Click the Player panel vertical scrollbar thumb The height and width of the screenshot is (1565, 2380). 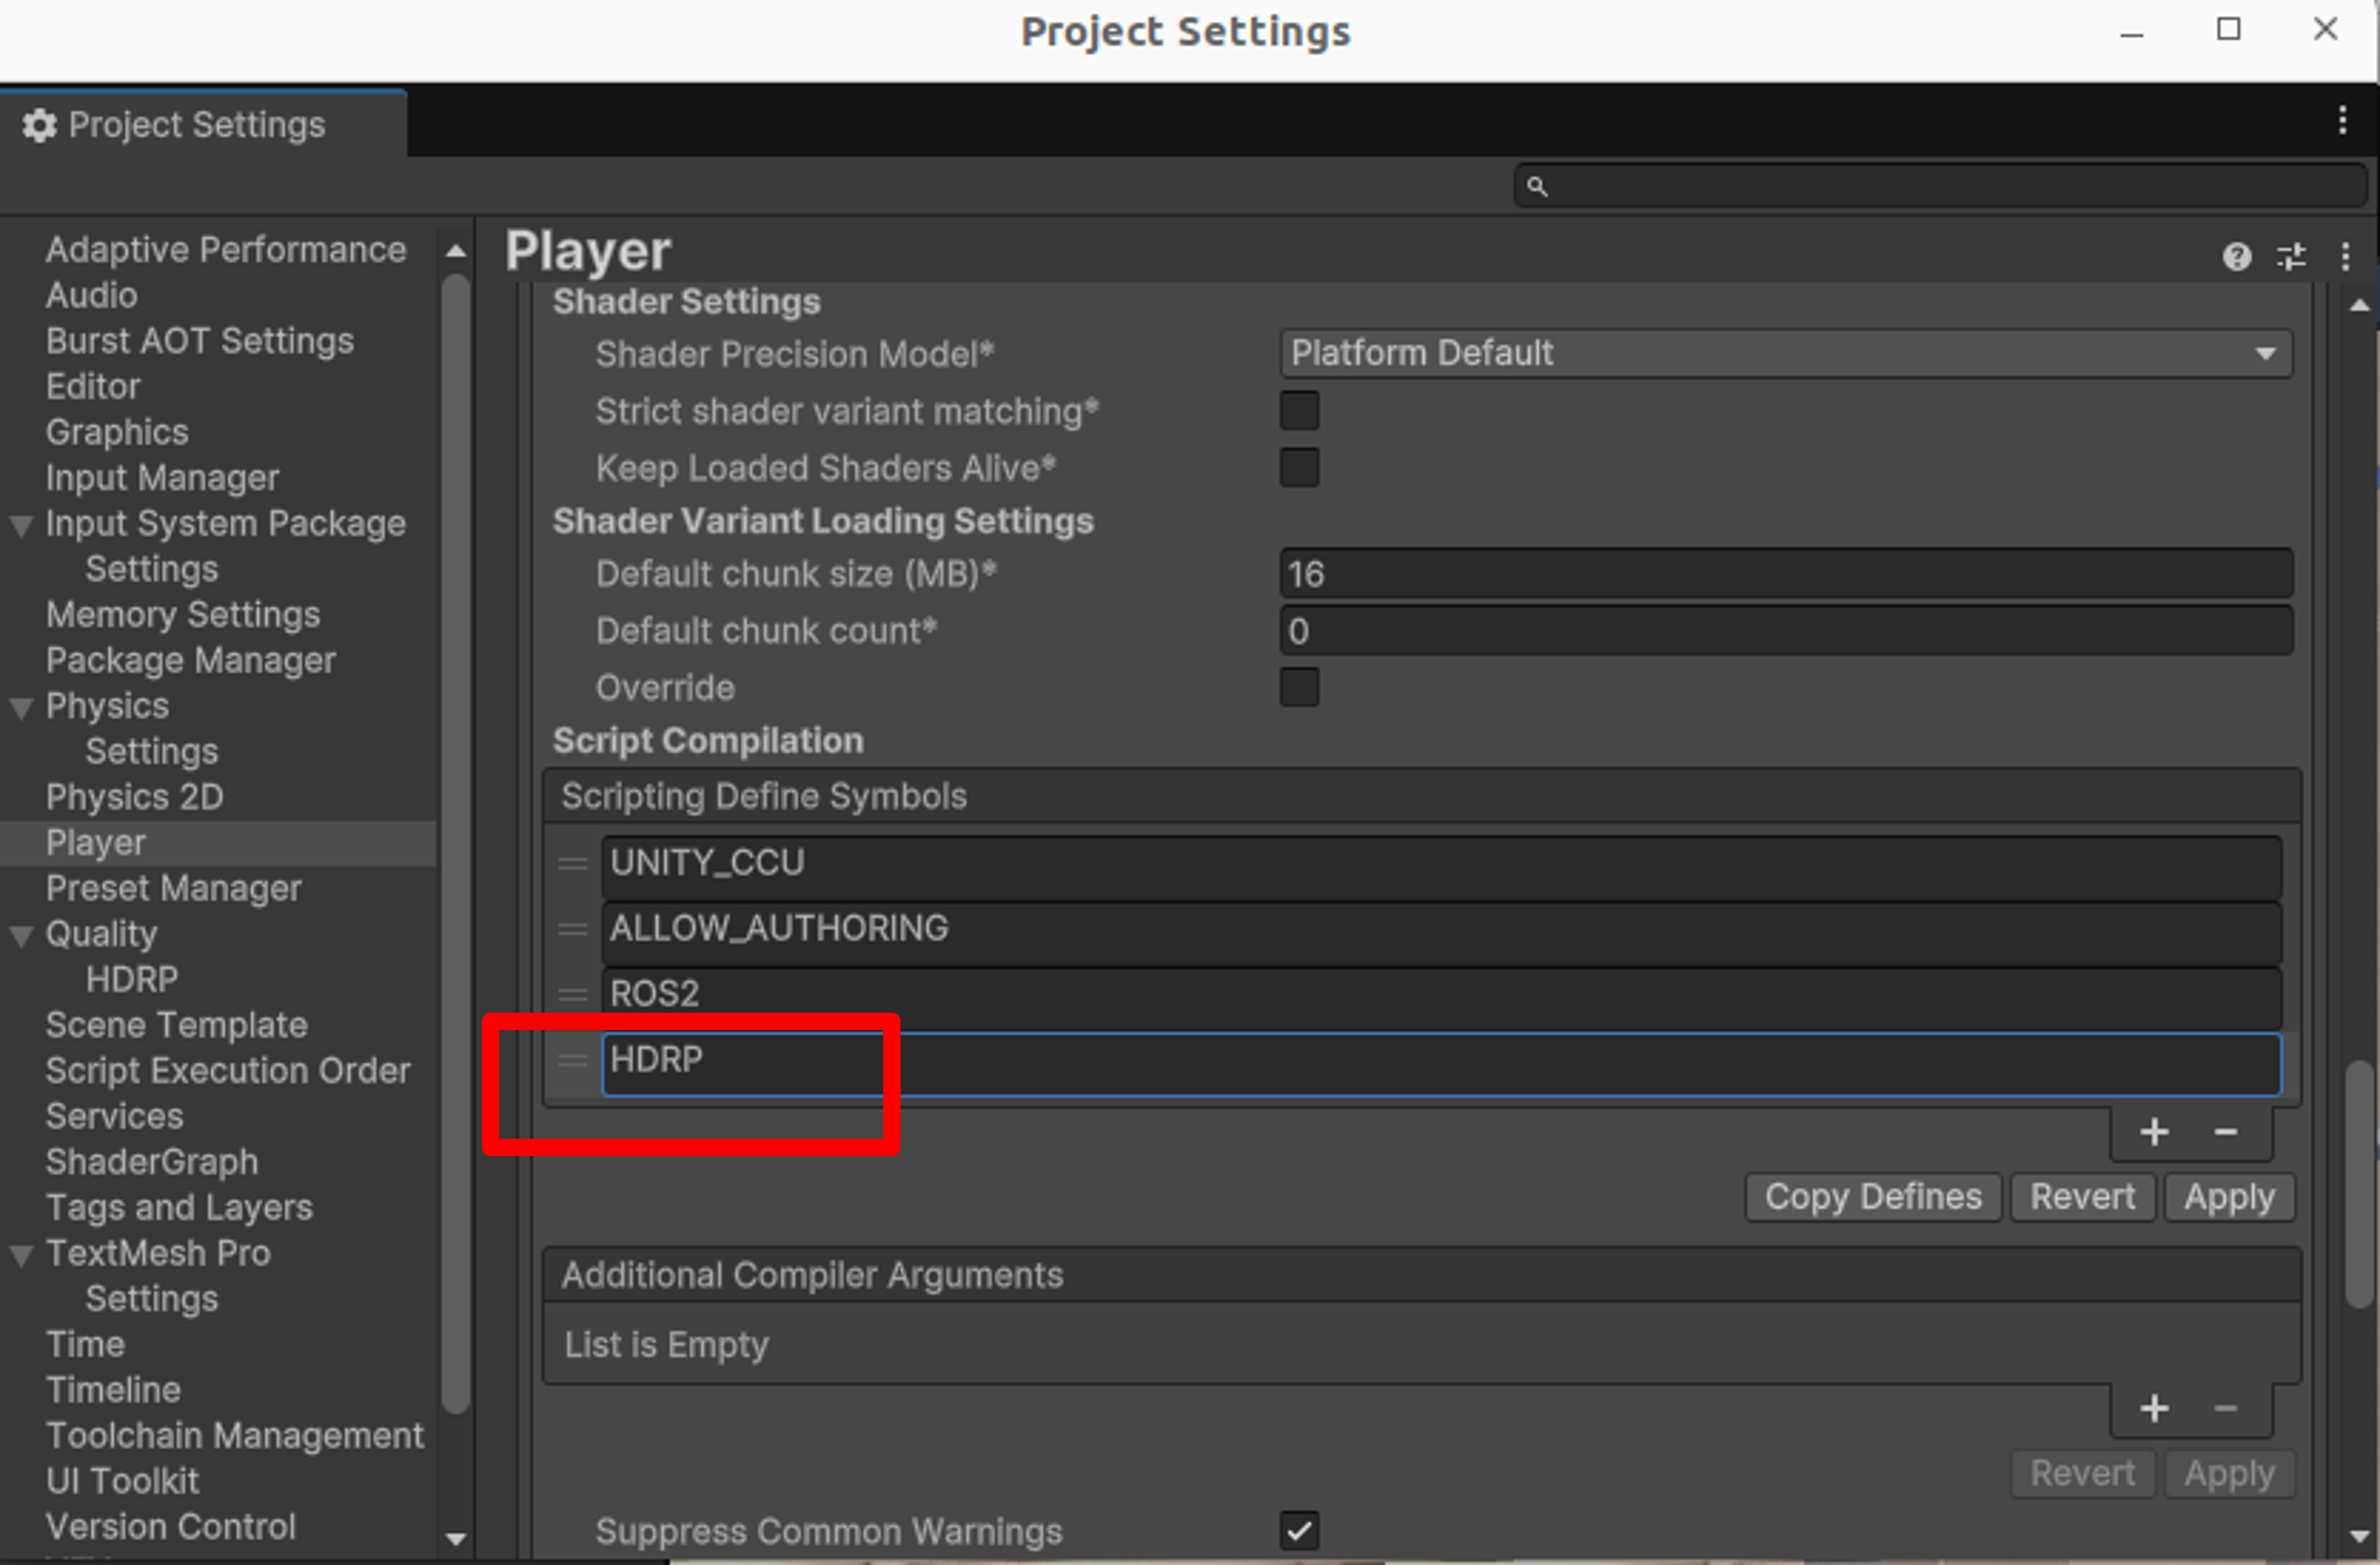click(2359, 1183)
